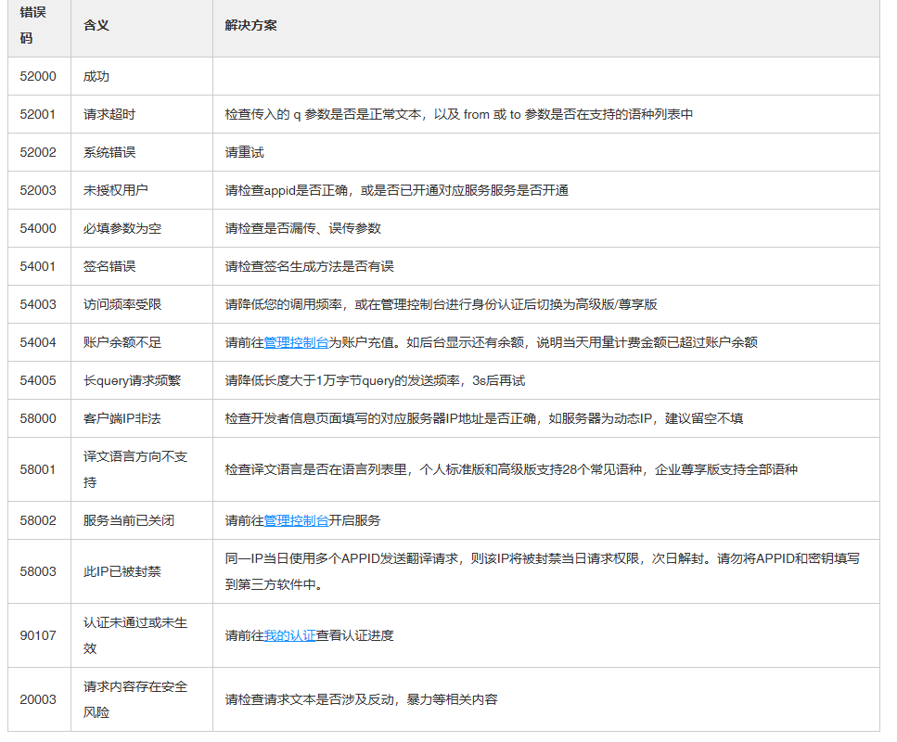
Task: Click solution text 请检查appid是否正确
Action: pyautogui.click(x=396, y=190)
